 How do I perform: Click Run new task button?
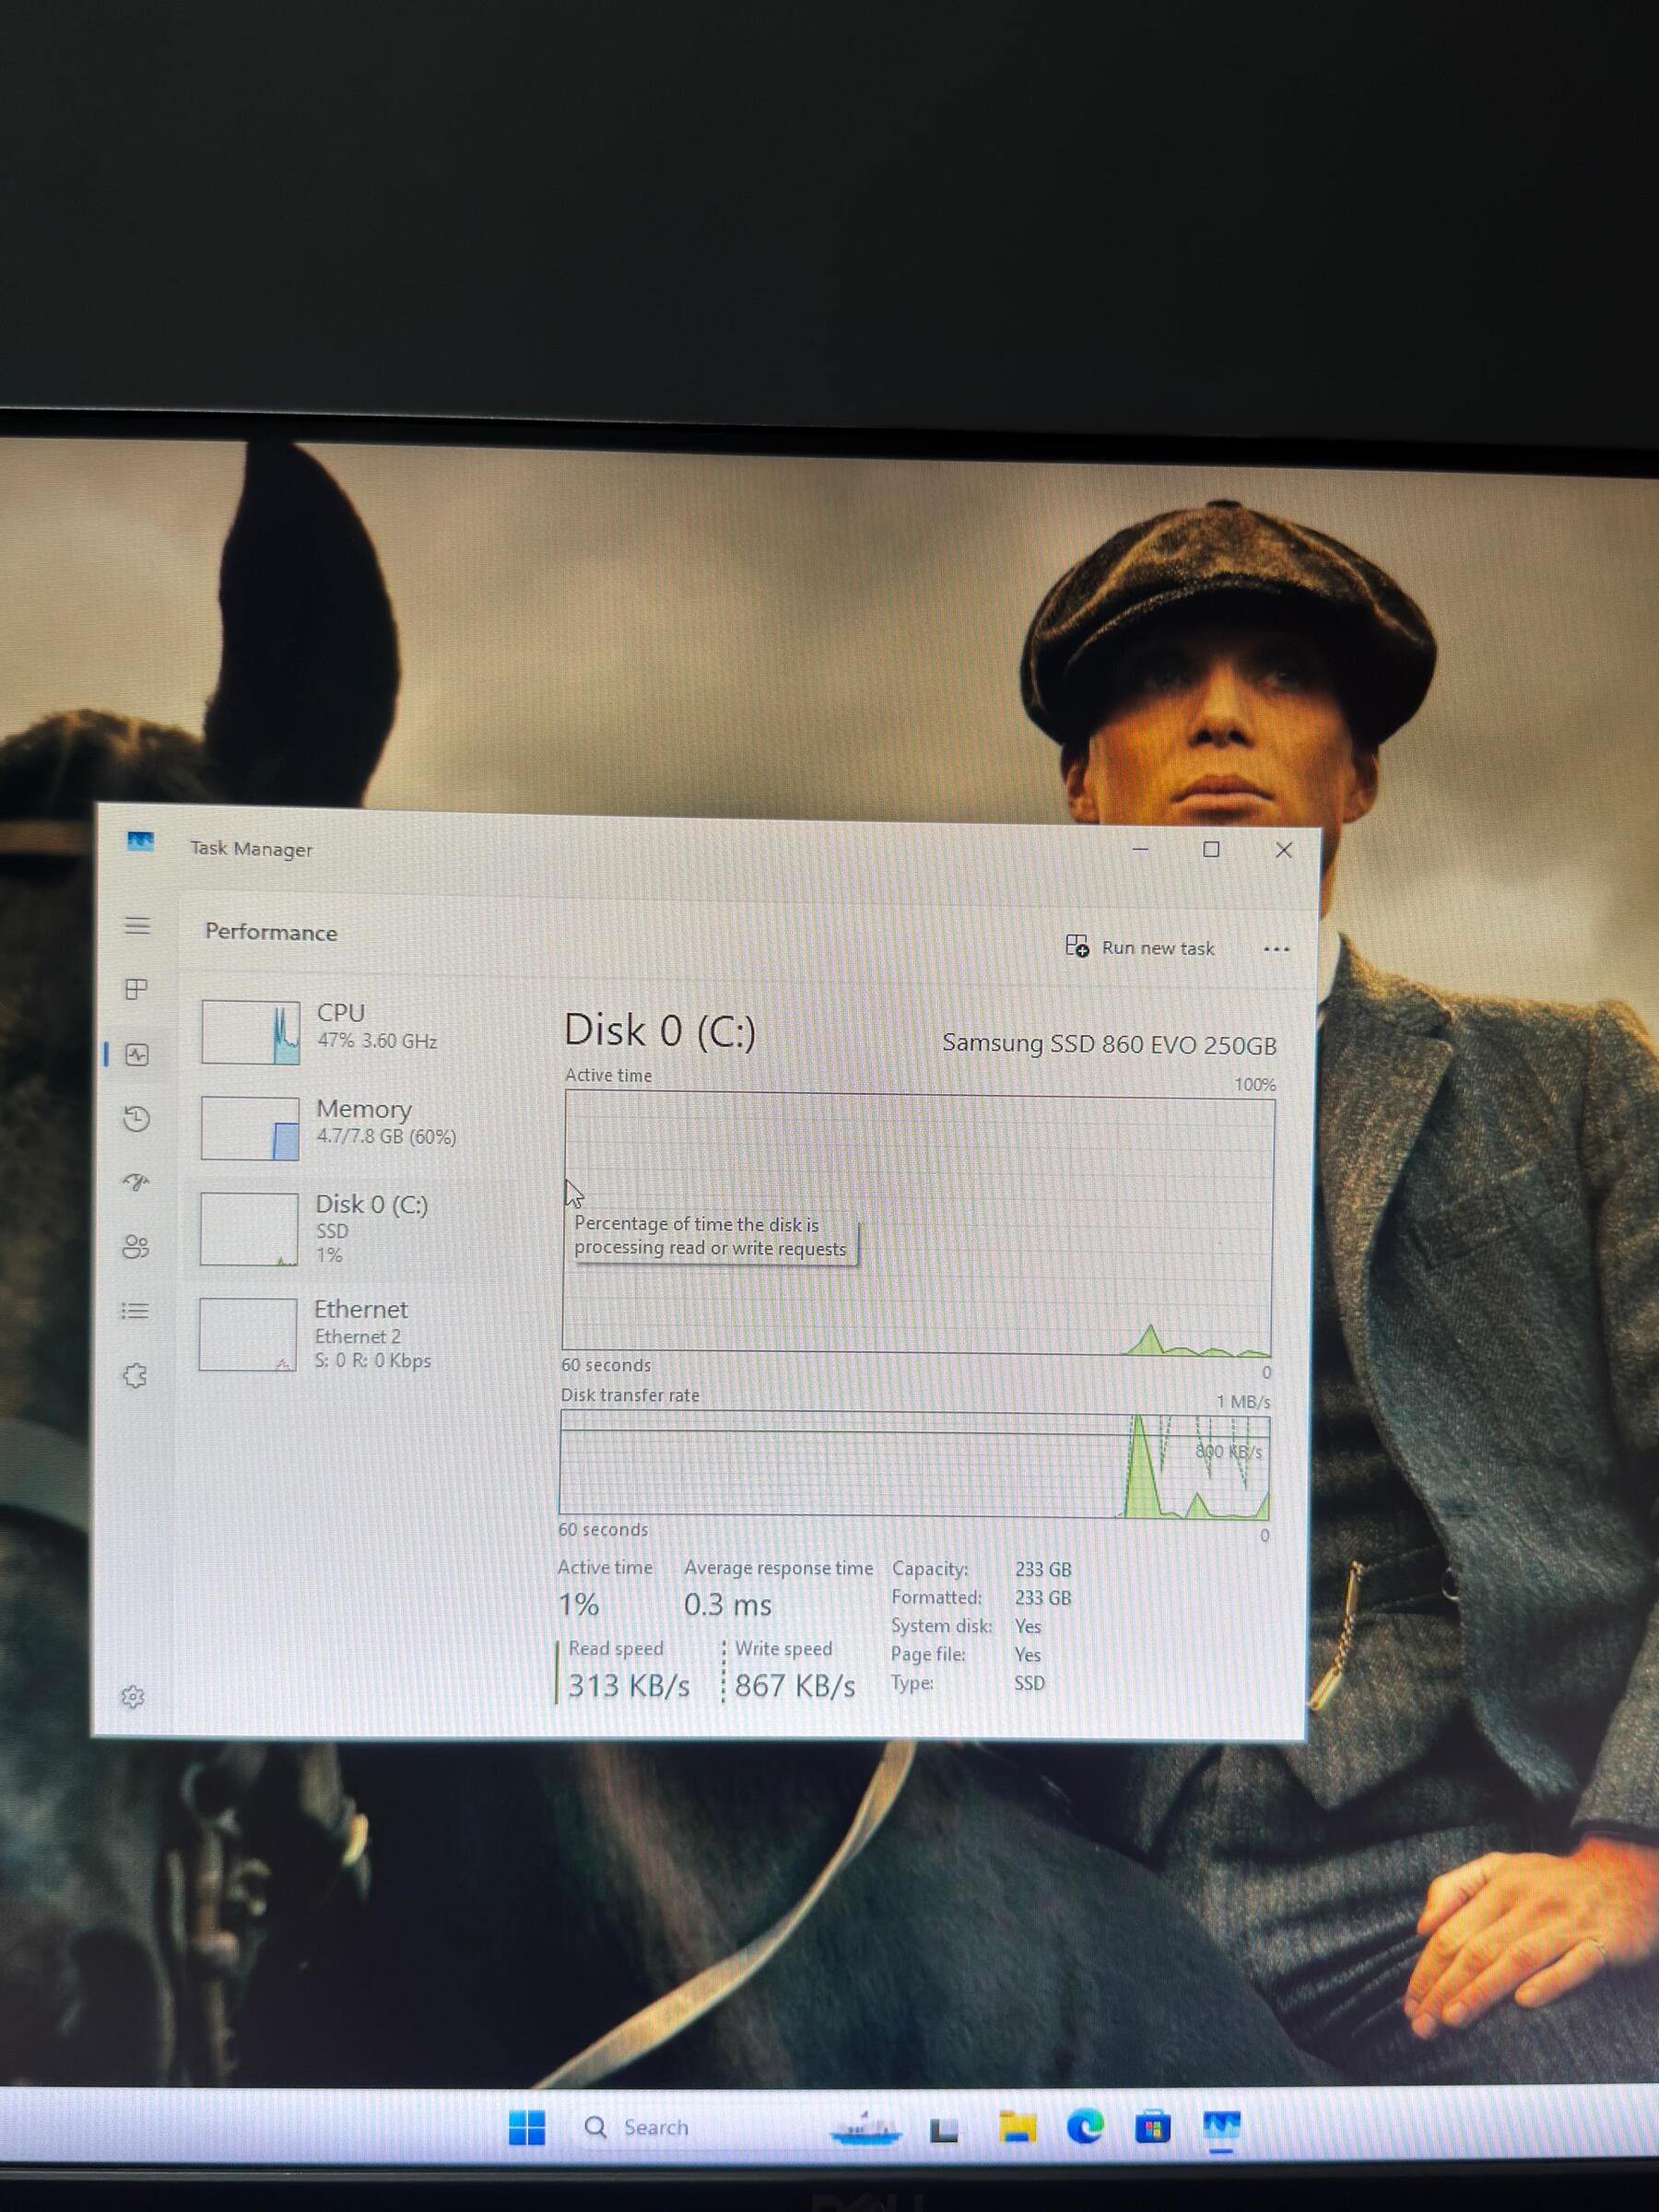point(1140,947)
